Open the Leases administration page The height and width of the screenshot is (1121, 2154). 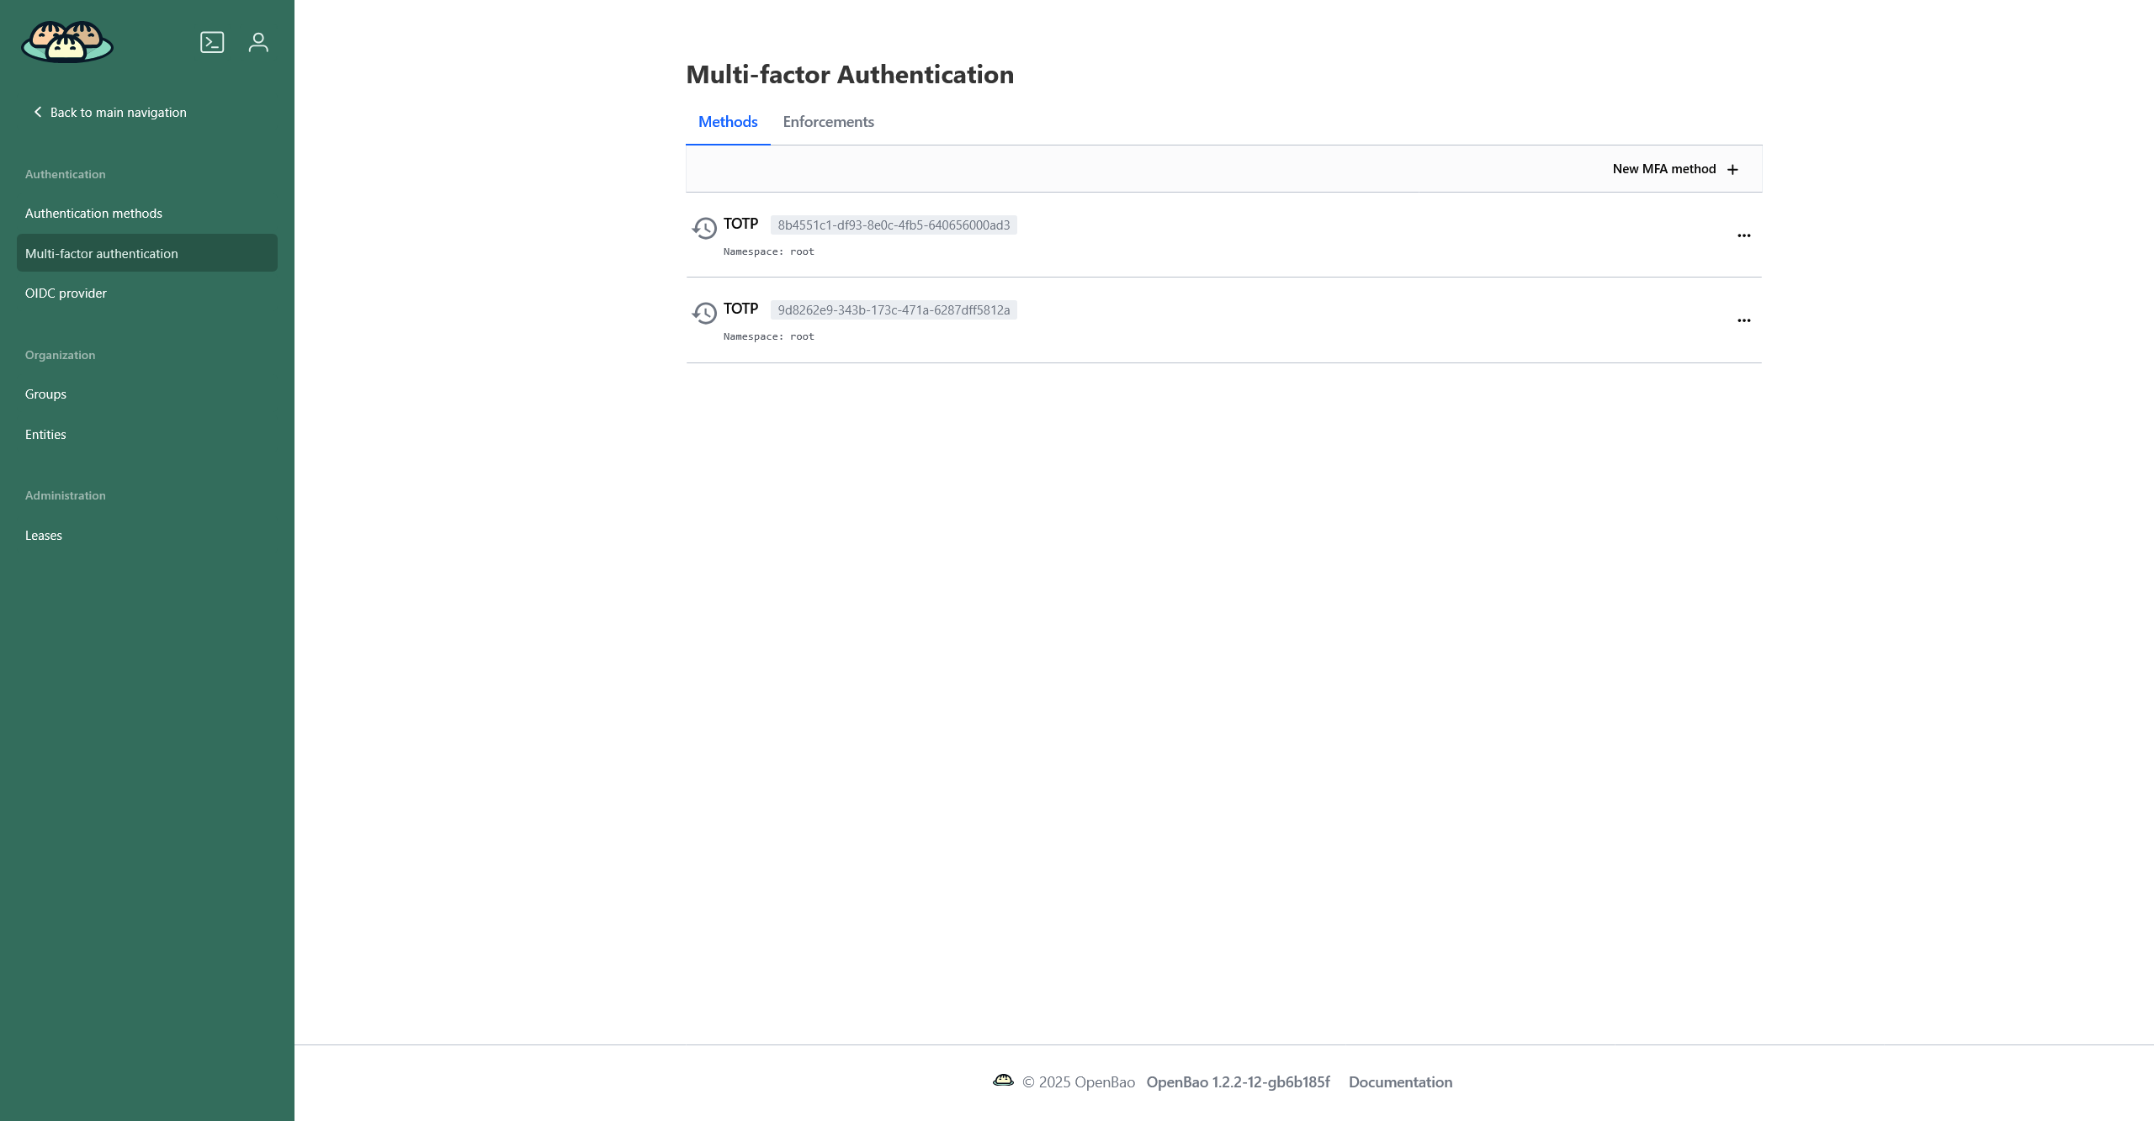pos(43,535)
